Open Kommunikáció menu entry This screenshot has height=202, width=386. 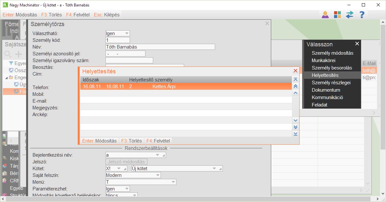(x=332, y=97)
